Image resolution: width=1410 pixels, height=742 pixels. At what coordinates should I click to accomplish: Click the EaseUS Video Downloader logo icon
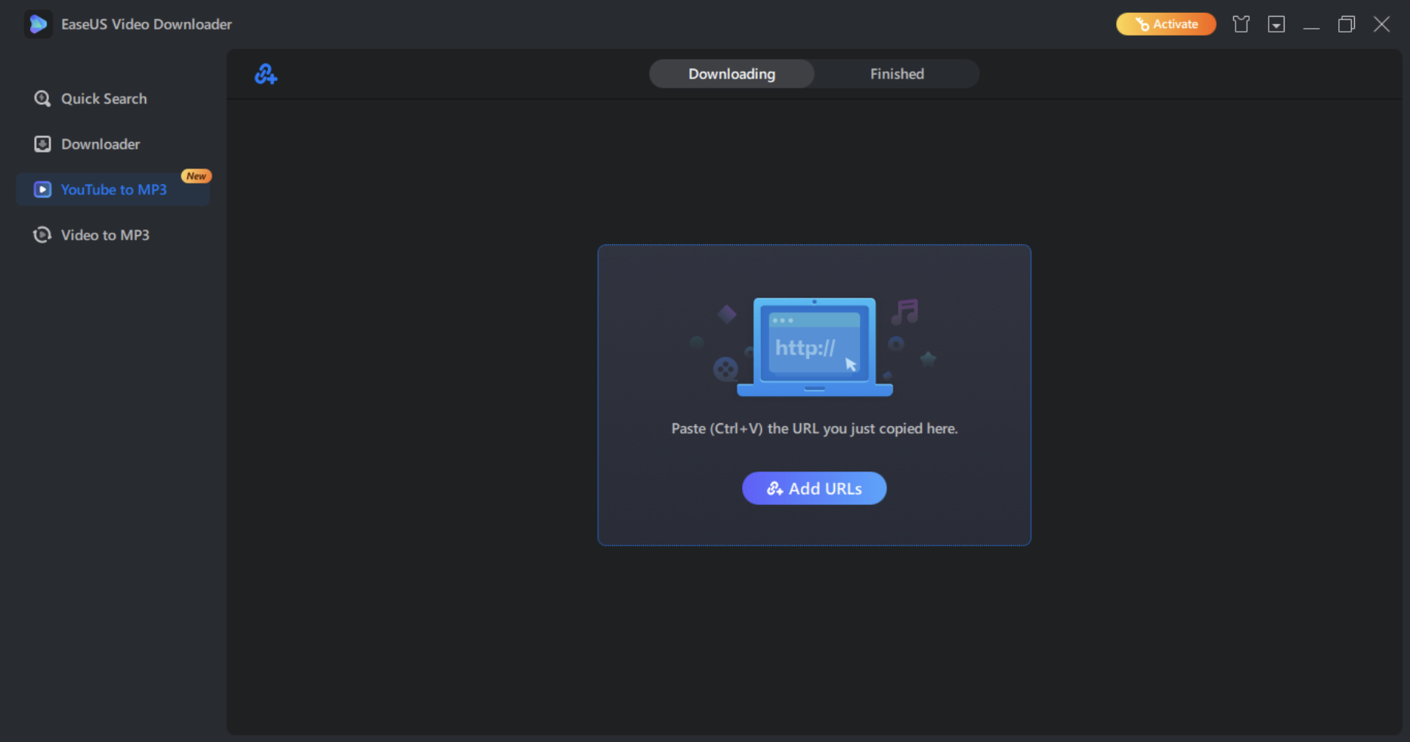click(38, 24)
